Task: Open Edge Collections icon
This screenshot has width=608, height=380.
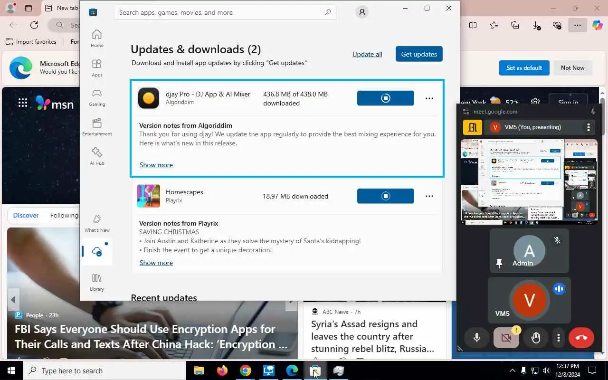Action: [515, 25]
